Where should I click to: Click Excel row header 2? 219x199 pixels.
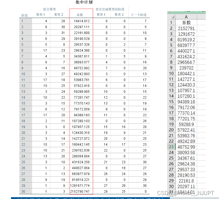pos(171,28)
